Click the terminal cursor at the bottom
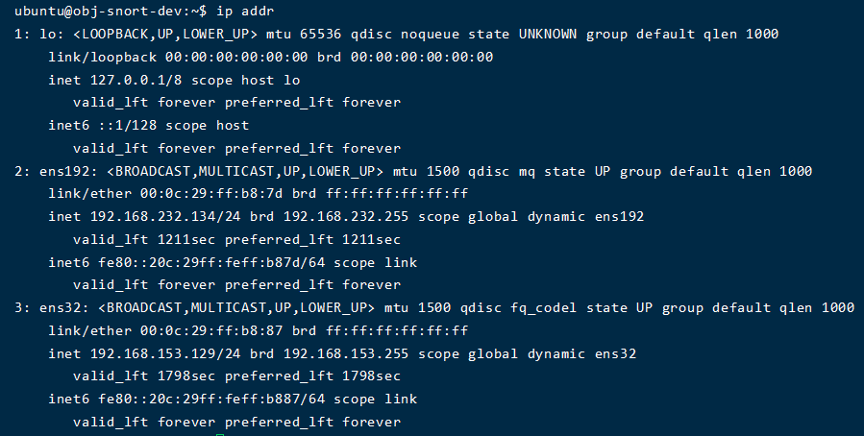This screenshot has width=864, height=436. (220, 434)
